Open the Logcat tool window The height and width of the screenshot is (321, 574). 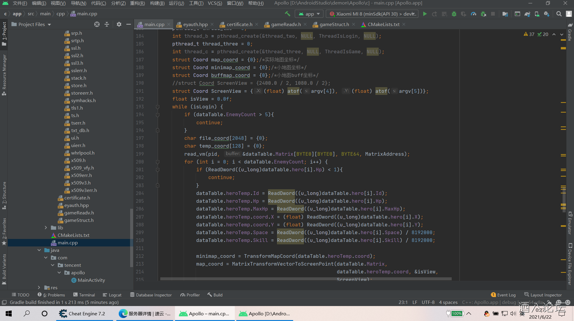(112, 295)
